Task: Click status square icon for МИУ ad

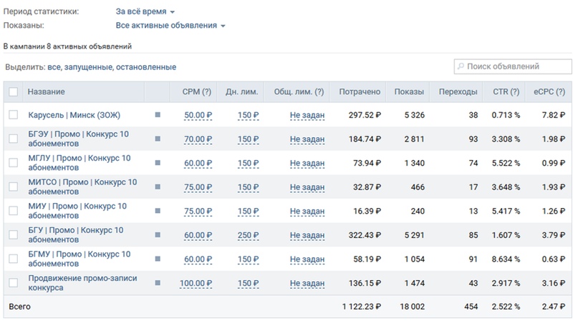Action: [158, 211]
